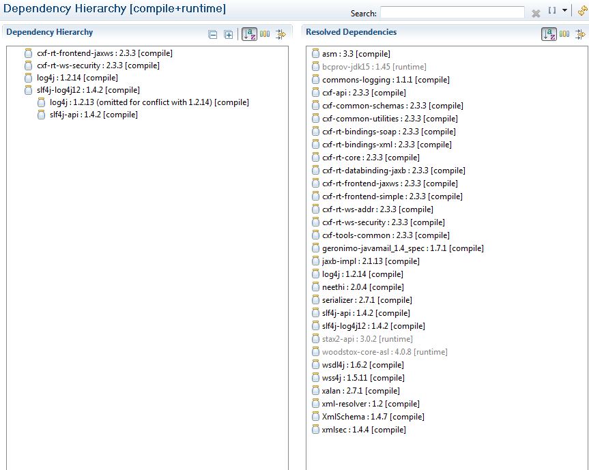Toggle alphabetical sort in Dependency Hierarchy panel

[249, 34]
